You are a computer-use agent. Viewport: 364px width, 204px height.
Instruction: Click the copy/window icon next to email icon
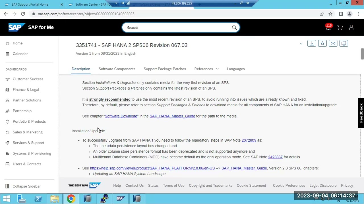pyautogui.click(x=344, y=43)
